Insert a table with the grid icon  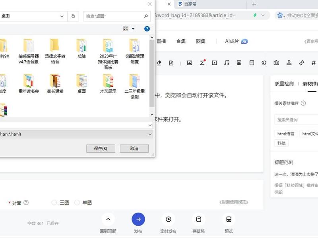239,63
